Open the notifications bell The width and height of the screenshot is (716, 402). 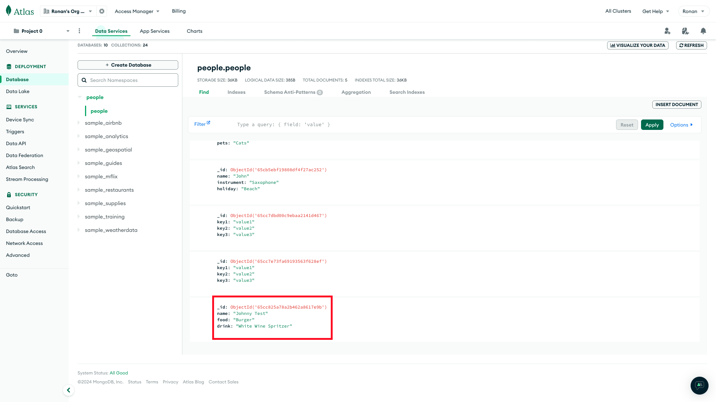click(703, 31)
